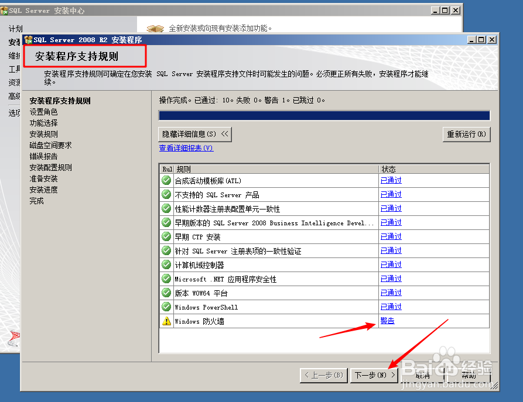Click package icon next to 全新安装 option in 安装中心
This screenshot has width=523, height=402.
pyautogui.click(x=155, y=28)
